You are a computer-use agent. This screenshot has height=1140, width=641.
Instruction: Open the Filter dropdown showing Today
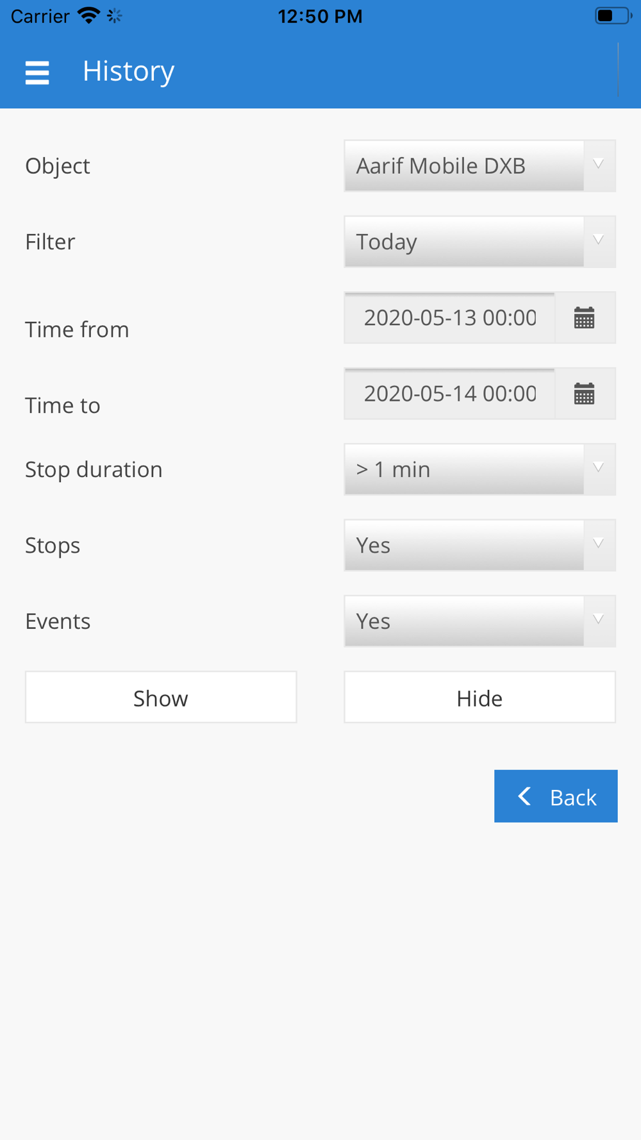pos(479,242)
